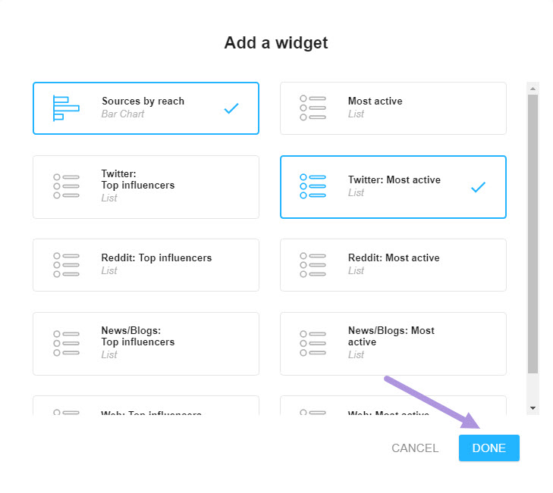Click the Reddit Top influencers list icon
The image size is (553, 493).
click(x=66, y=265)
